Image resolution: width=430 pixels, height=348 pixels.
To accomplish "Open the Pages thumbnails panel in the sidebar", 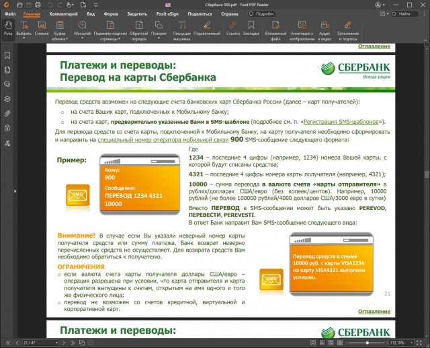I will pos(7,70).
